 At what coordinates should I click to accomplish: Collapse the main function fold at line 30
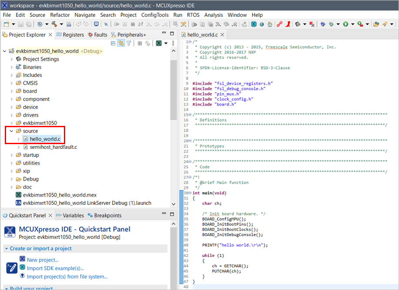[x=190, y=193]
